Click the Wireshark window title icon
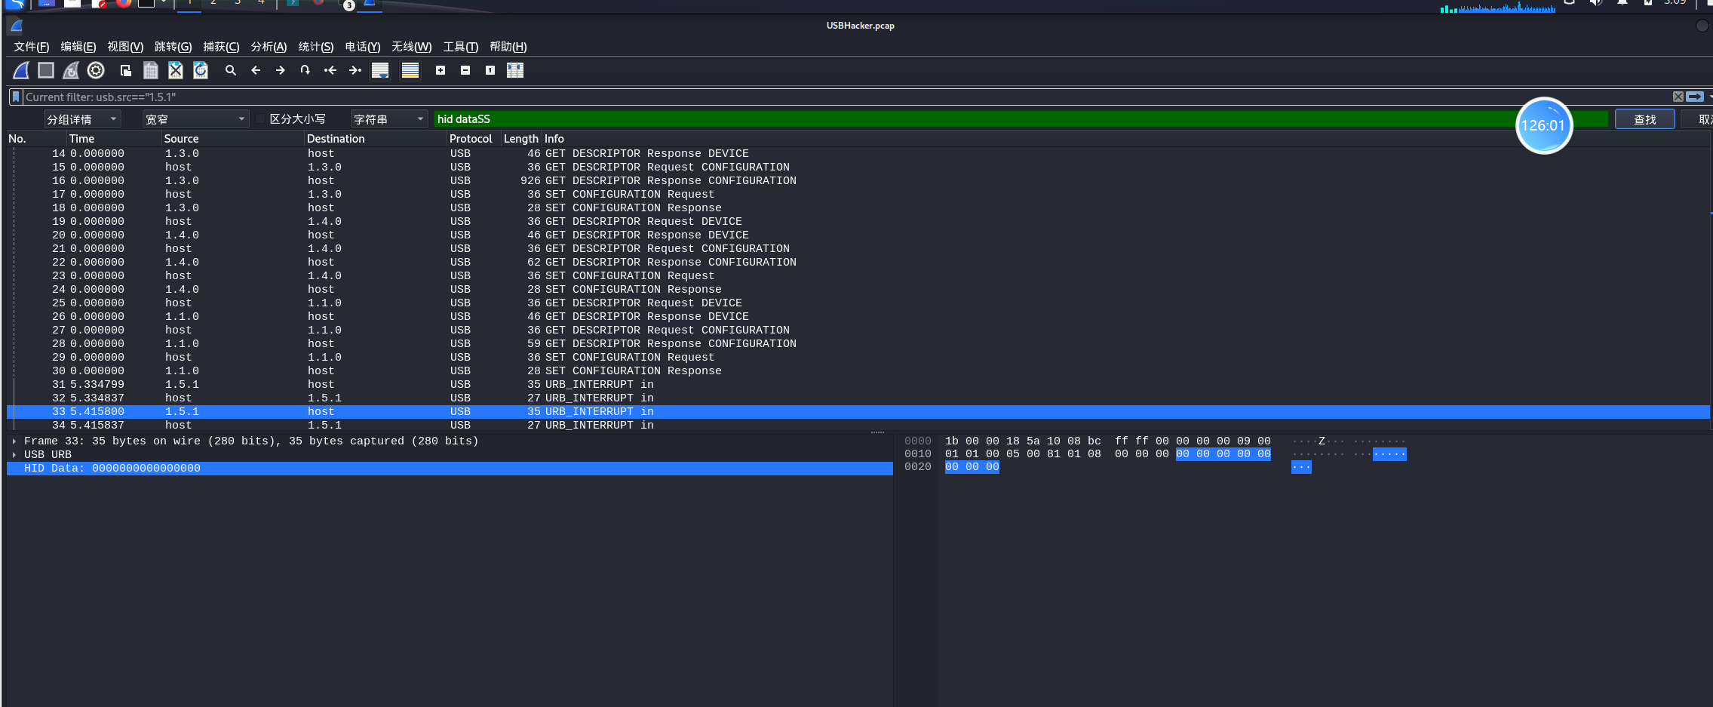 (x=16, y=26)
